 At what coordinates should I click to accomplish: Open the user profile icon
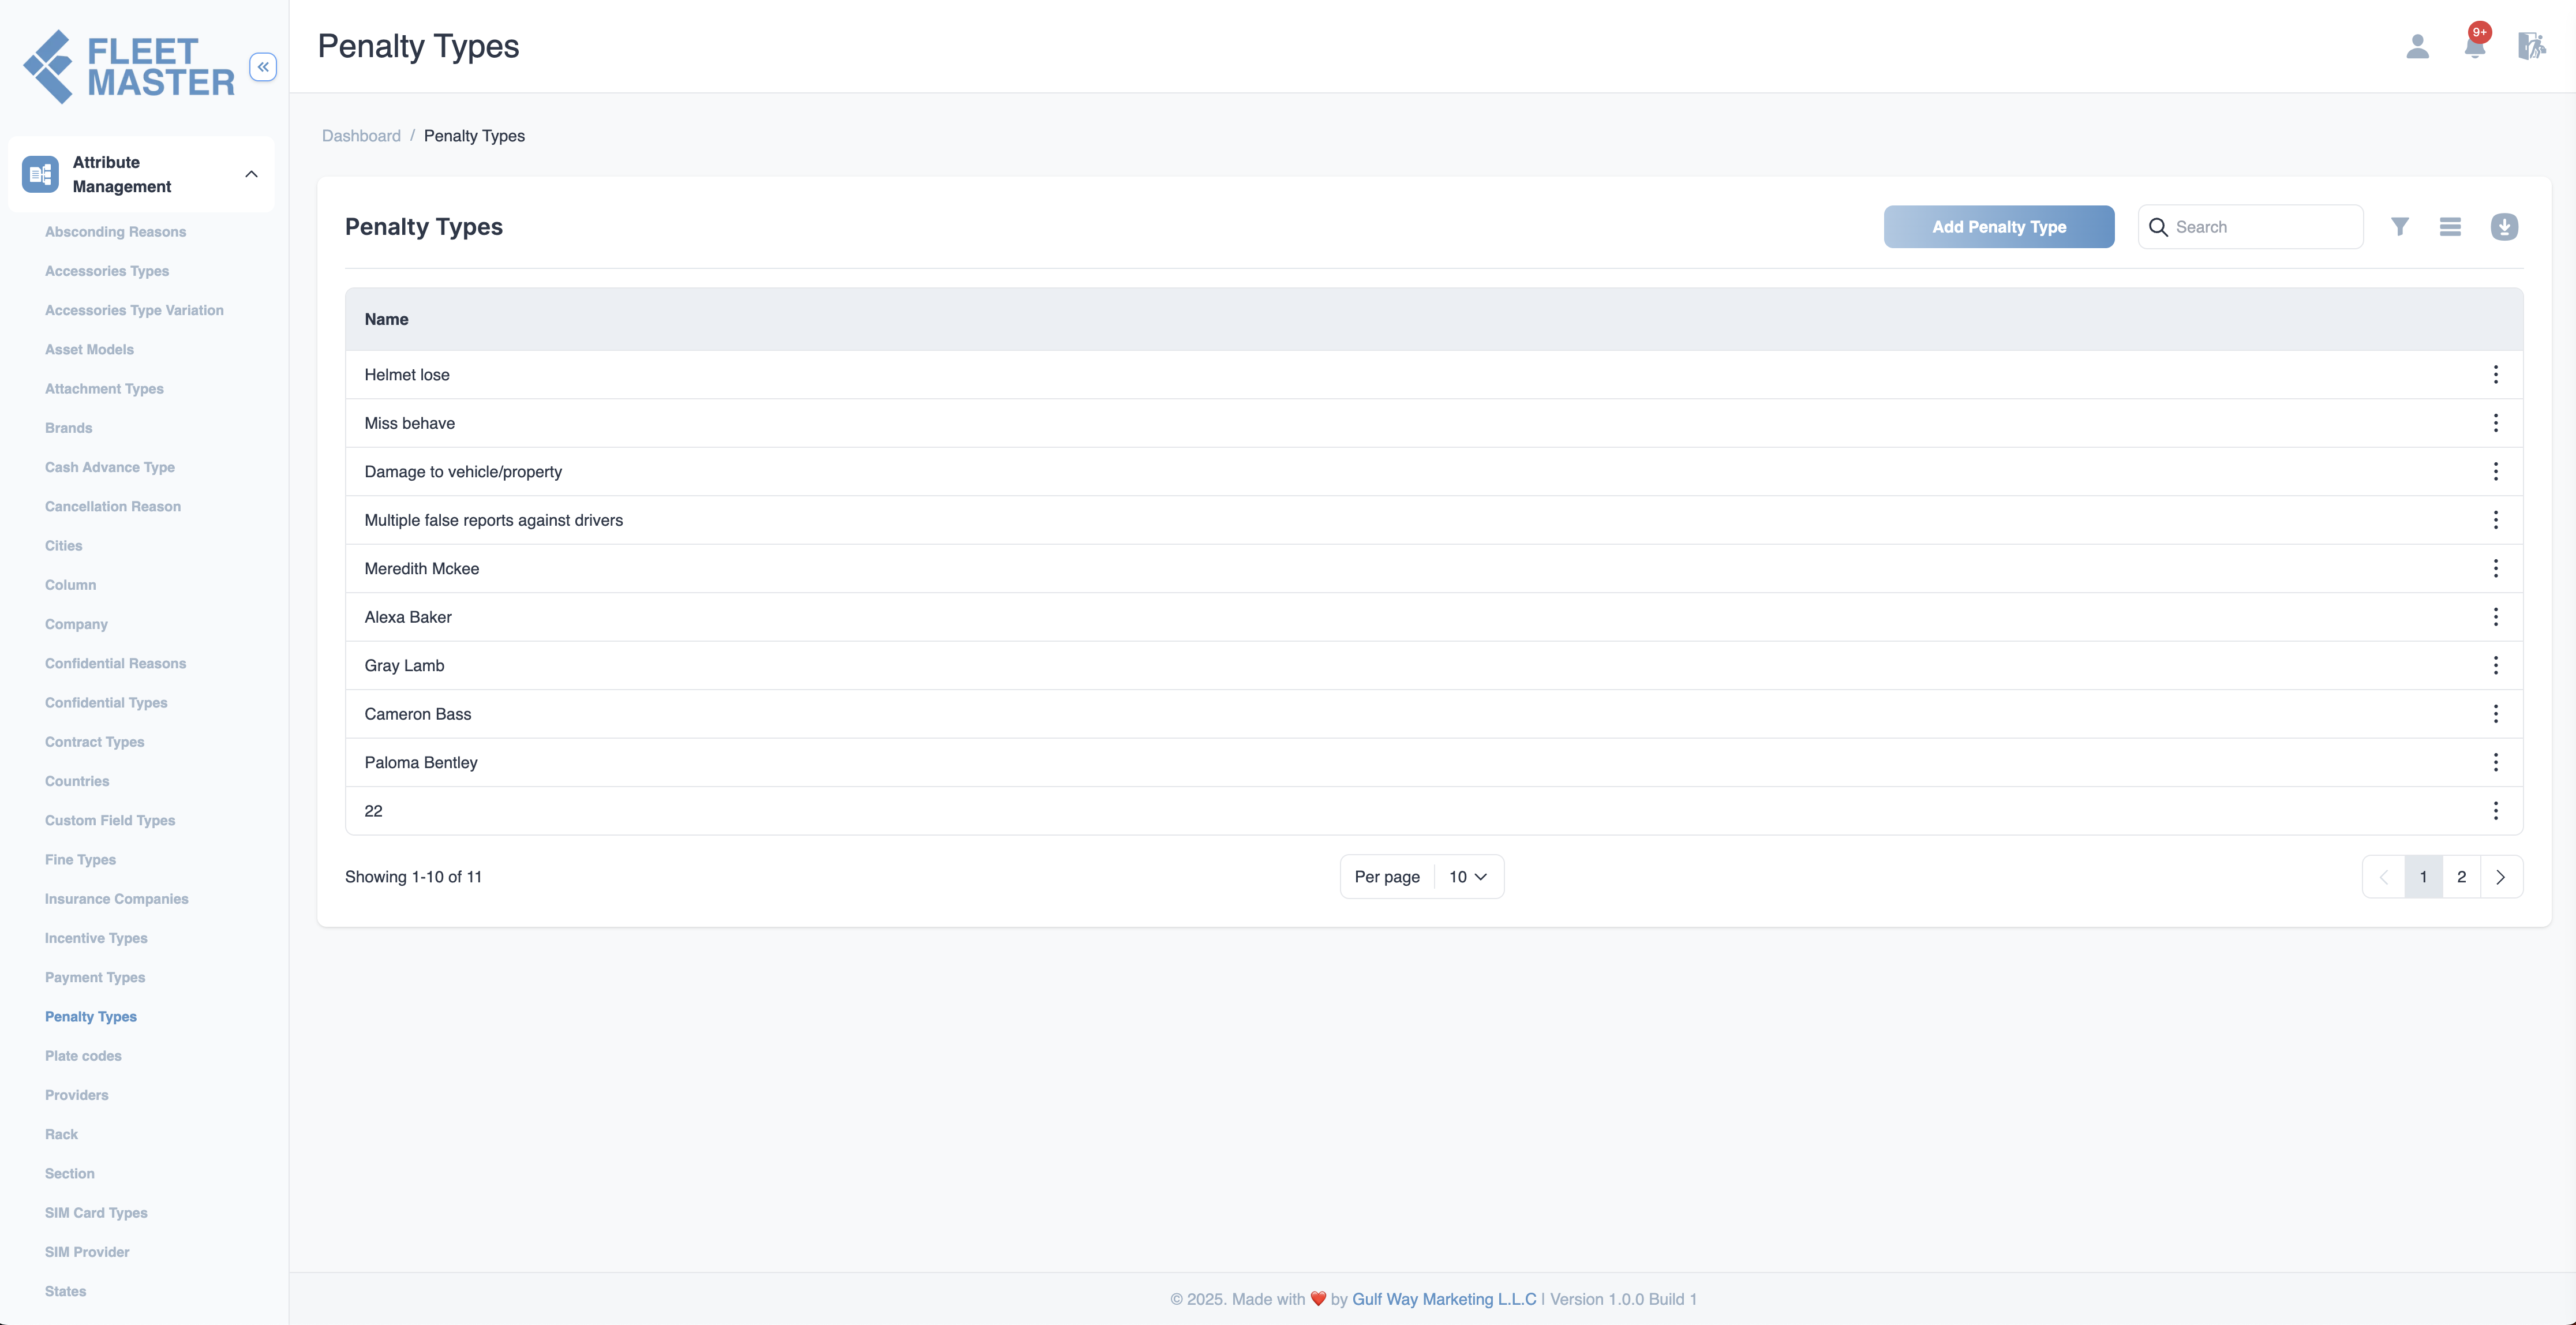pos(2417,46)
